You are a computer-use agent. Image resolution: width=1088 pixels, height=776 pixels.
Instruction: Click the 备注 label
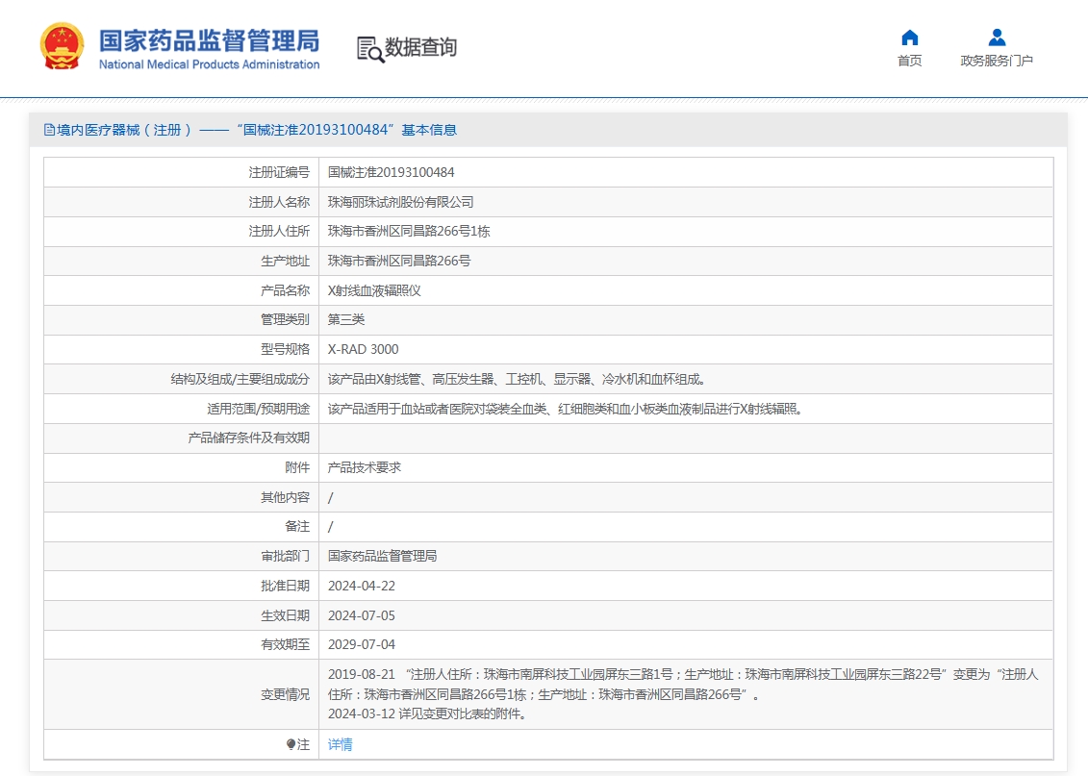pos(297,527)
